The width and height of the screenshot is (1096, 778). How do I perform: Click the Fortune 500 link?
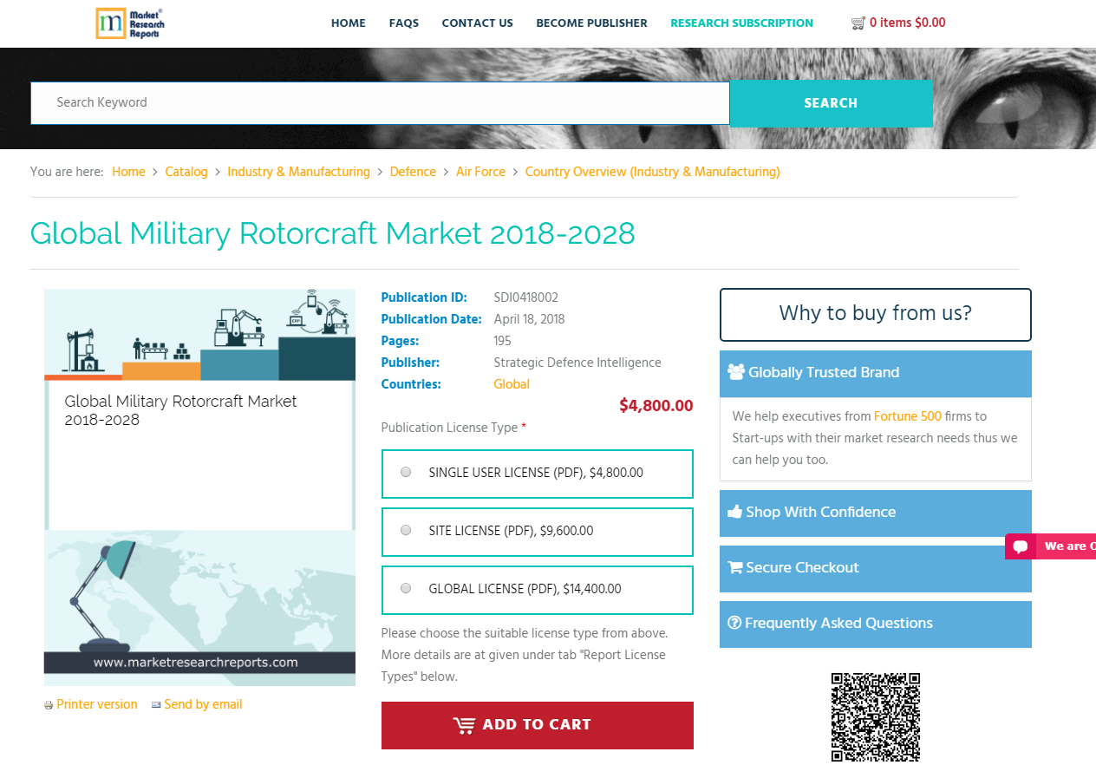coord(907,416)
